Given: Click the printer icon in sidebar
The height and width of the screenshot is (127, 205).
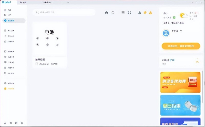Looking at the screenshot, I should pyautogui.click(x=5, y=68).
